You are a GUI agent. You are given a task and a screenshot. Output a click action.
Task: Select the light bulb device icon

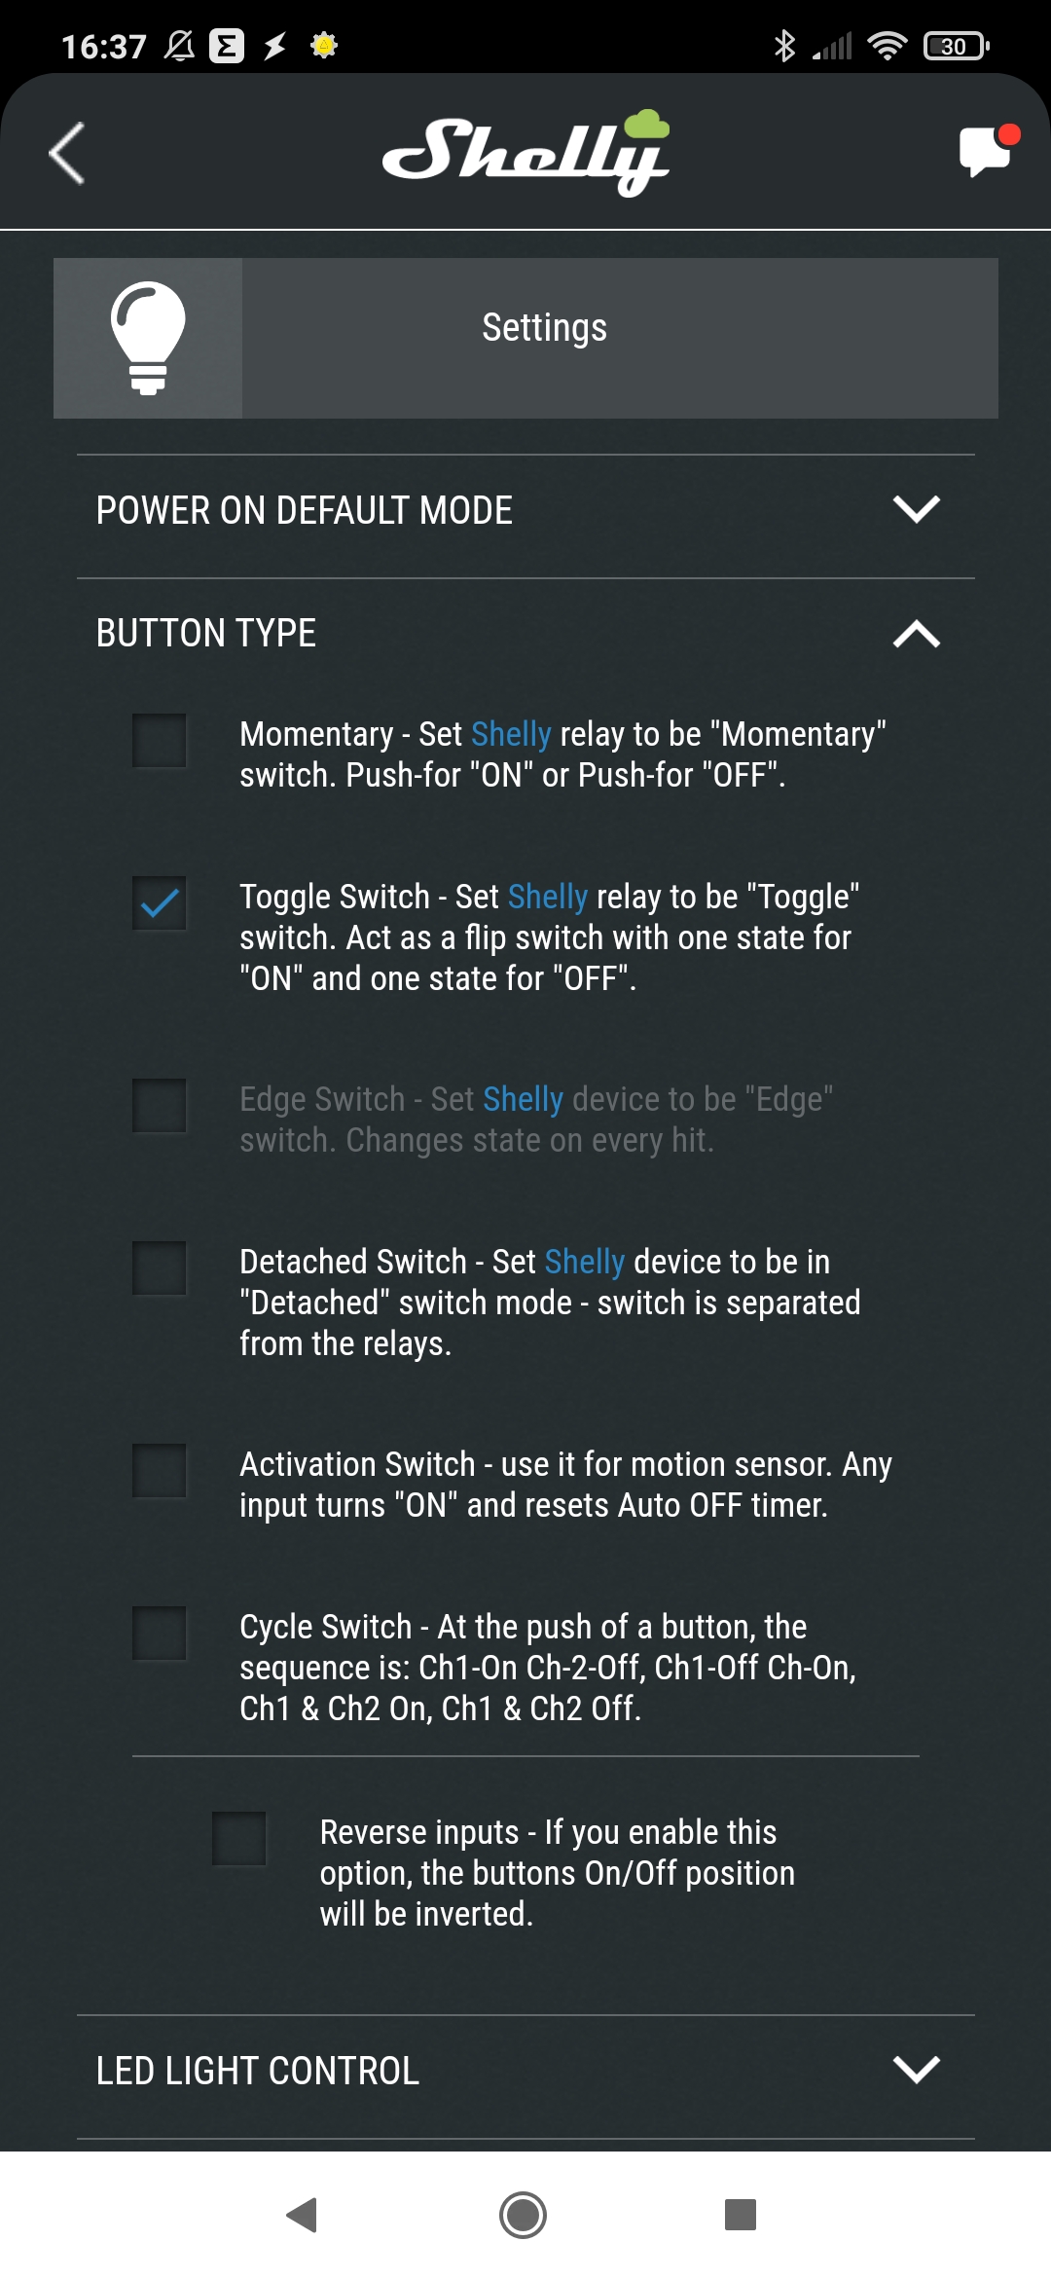pyautogui.click(x=148, y=338)
